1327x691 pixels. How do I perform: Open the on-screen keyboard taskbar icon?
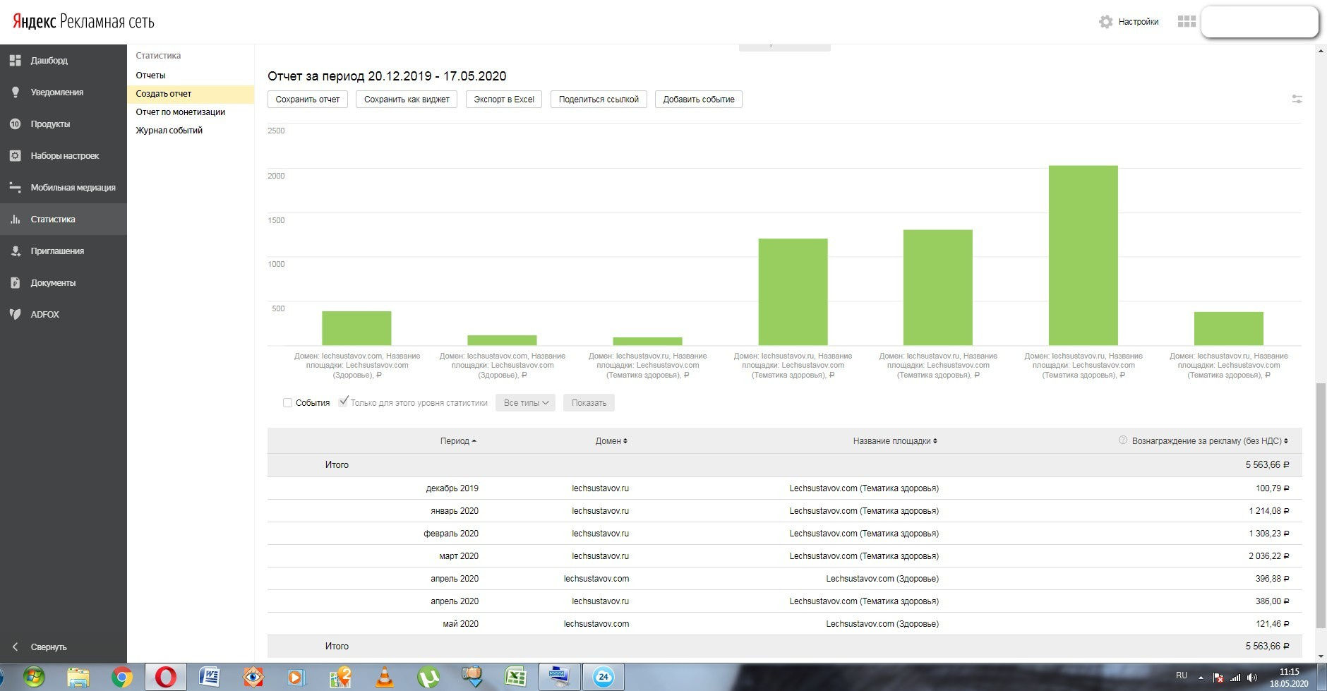pos(560,678)
